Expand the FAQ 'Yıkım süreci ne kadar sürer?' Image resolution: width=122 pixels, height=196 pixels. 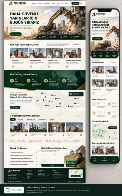(24, 152)
